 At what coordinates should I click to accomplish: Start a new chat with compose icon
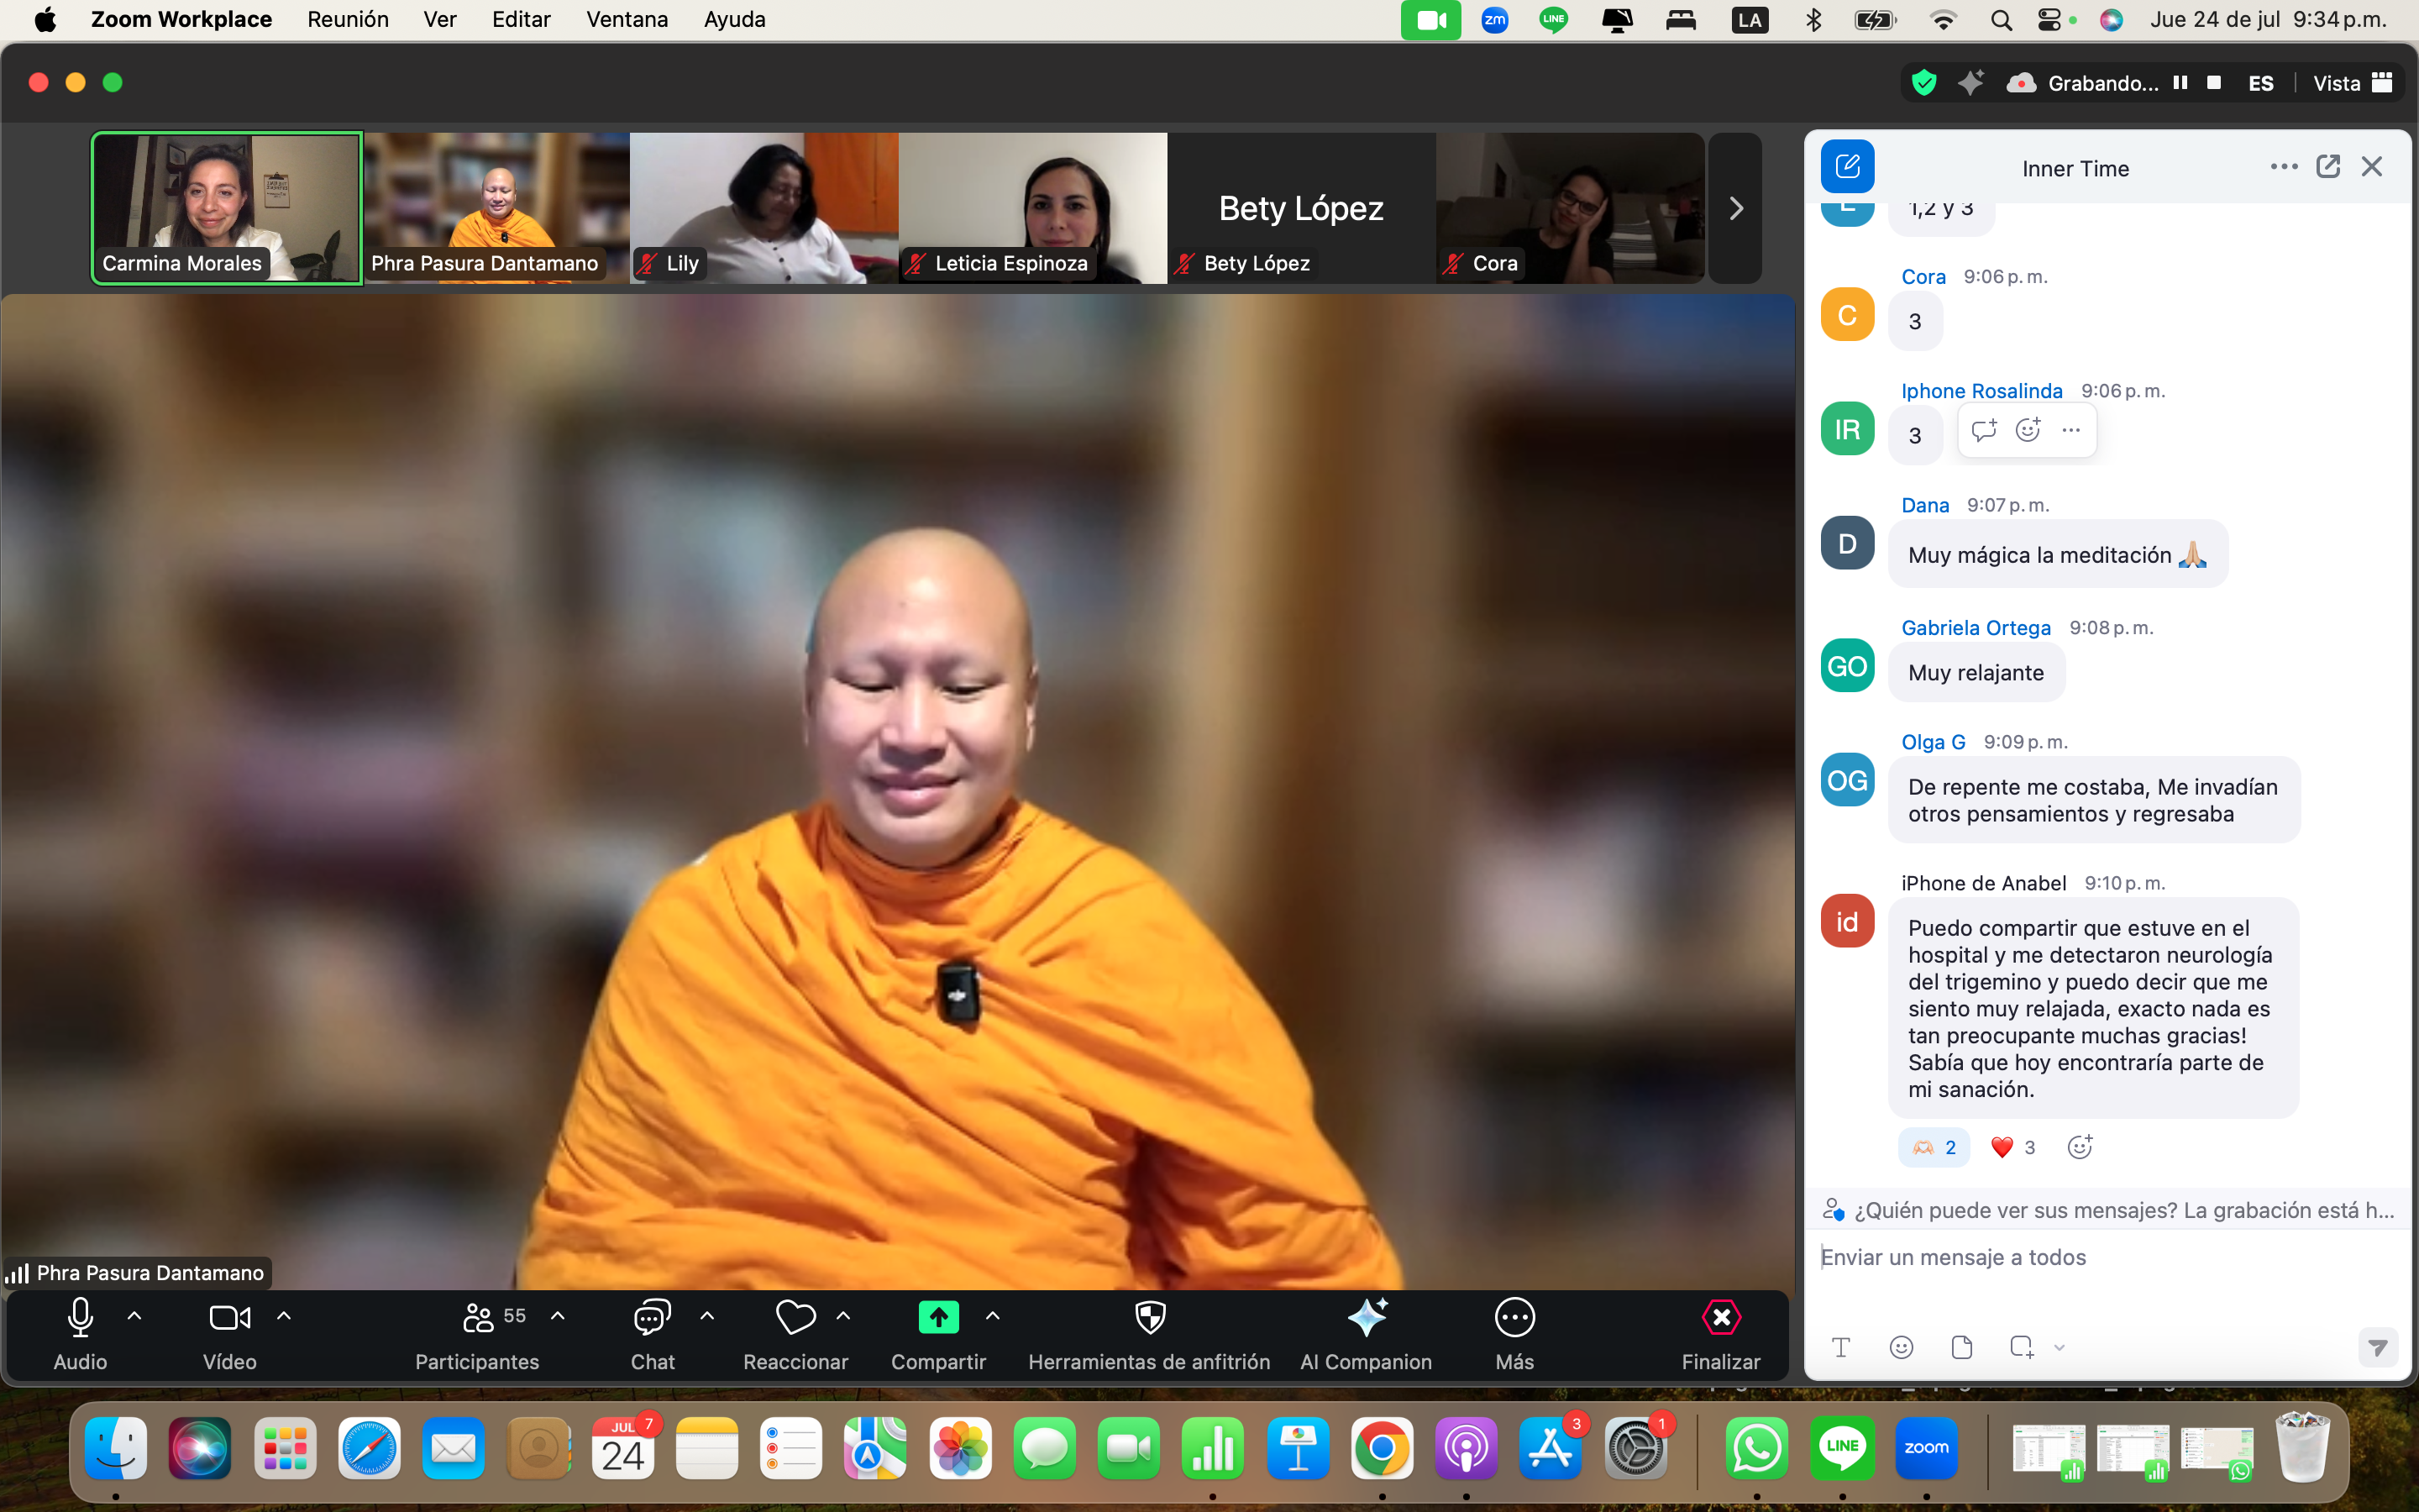click(x=1847, y=167)
